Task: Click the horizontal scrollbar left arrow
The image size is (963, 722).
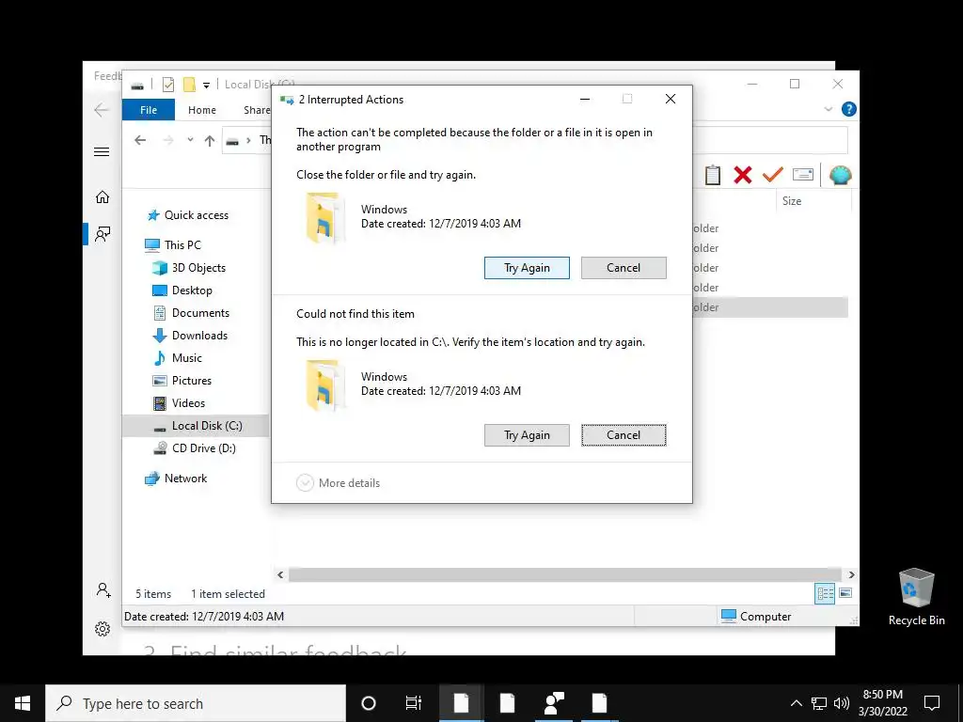Action: coord(280,574)
